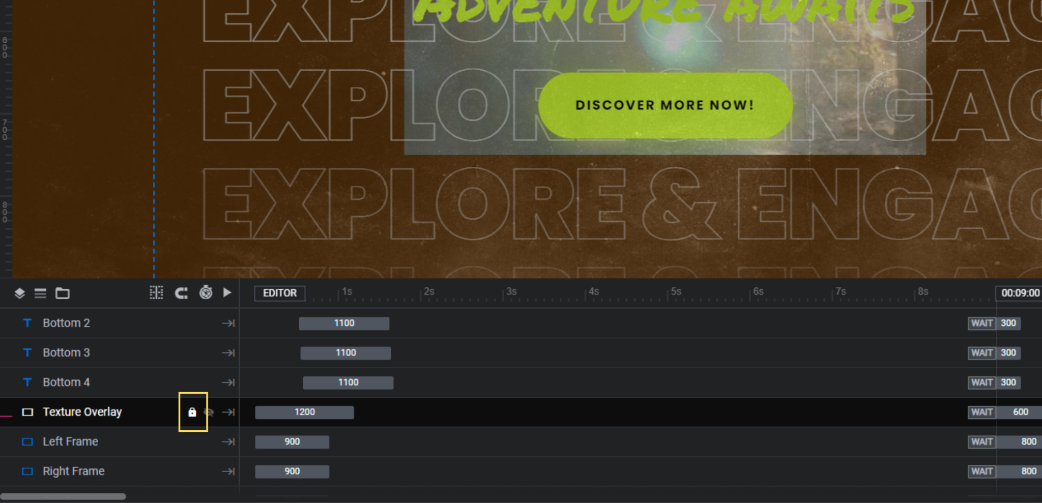Select the Bottom 2 layer name
Viewport: 1042px width, 503px height.
[x=66, y=323]
